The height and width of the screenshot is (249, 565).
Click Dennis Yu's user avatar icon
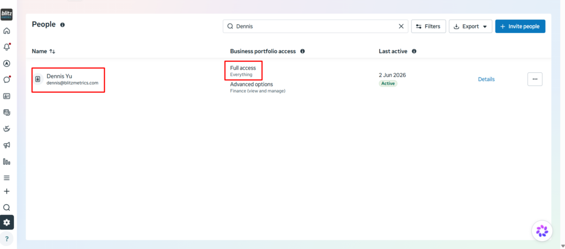click(38, 80)
